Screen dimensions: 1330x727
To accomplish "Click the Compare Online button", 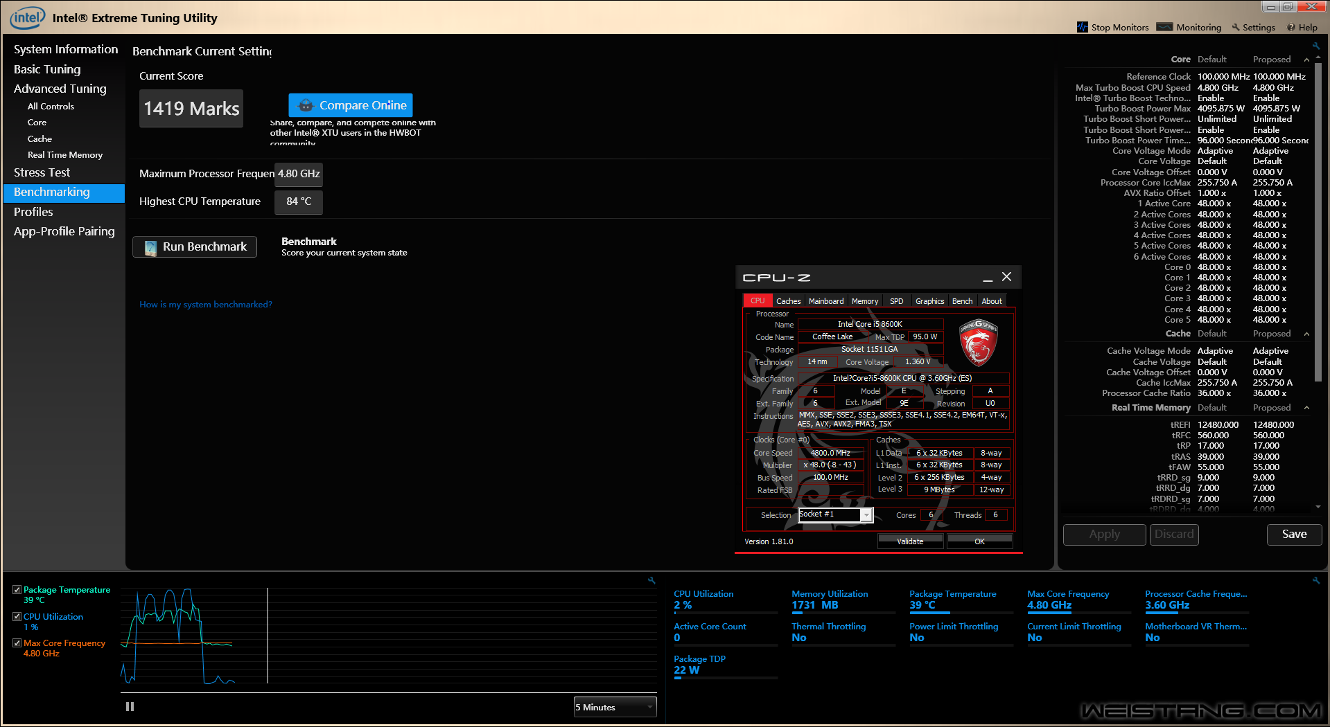I will tap(351, 105).
